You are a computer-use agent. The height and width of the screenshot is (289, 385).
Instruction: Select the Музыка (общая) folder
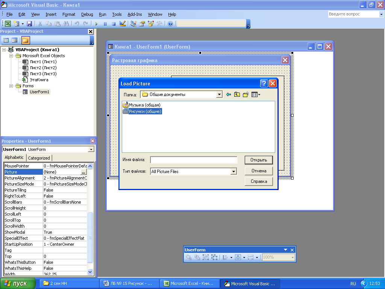(142, 105)
